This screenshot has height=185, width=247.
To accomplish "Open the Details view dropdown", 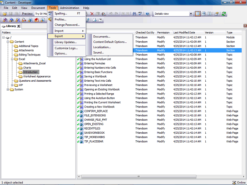I will point(191,14).
